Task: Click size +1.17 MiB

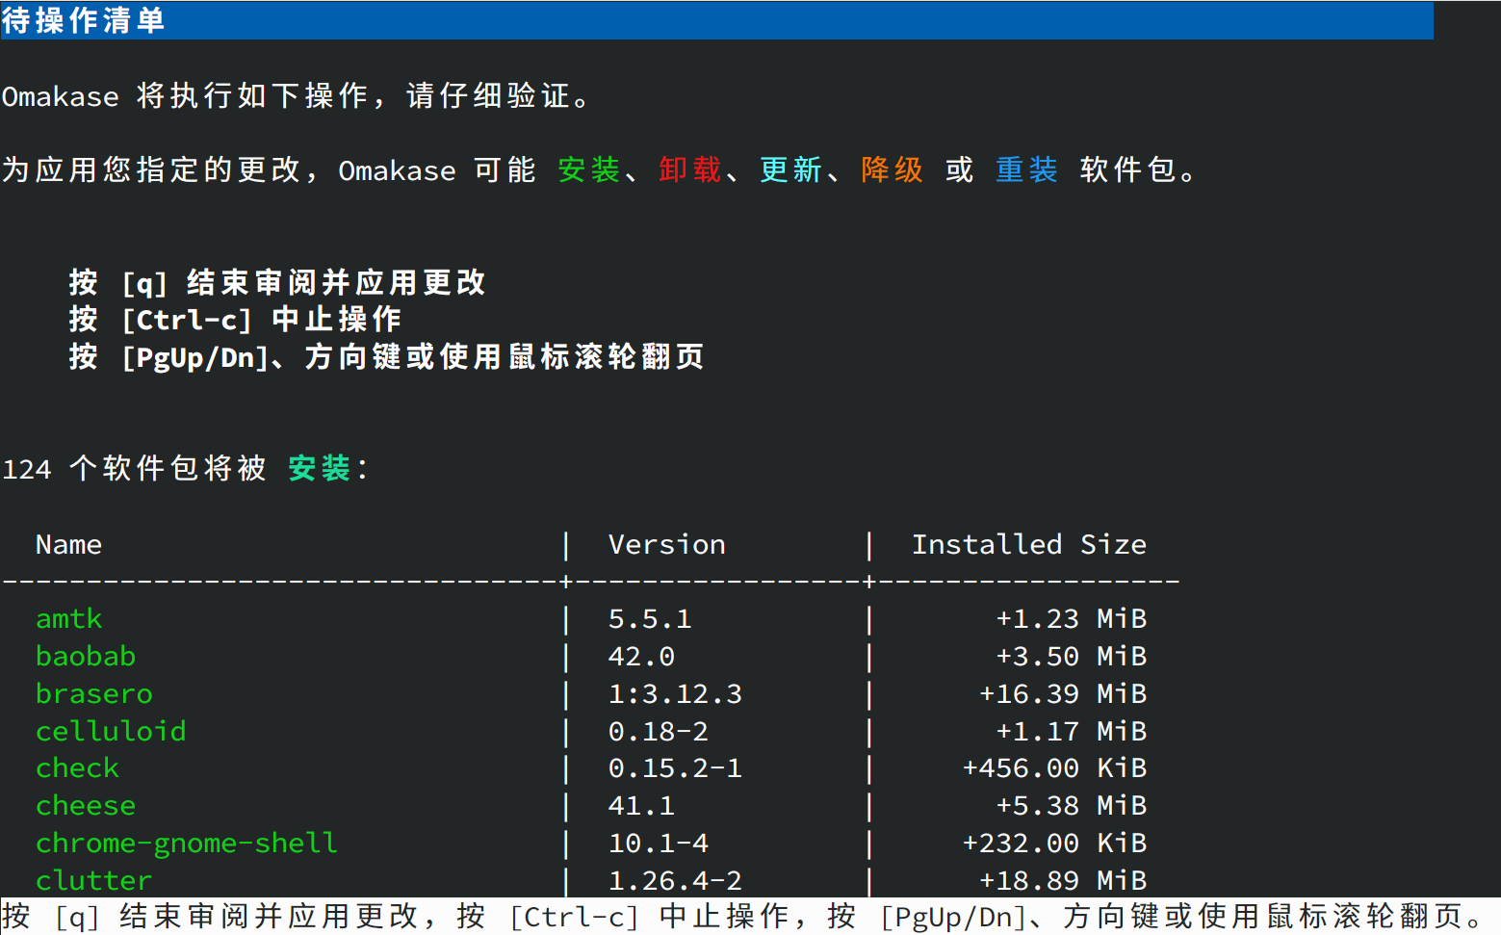Action: (x=1072, y=732)
